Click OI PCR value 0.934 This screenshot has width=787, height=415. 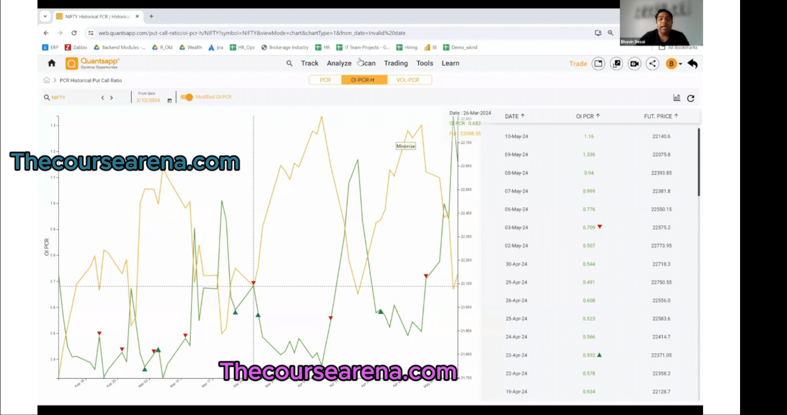[x=589, y=391]
